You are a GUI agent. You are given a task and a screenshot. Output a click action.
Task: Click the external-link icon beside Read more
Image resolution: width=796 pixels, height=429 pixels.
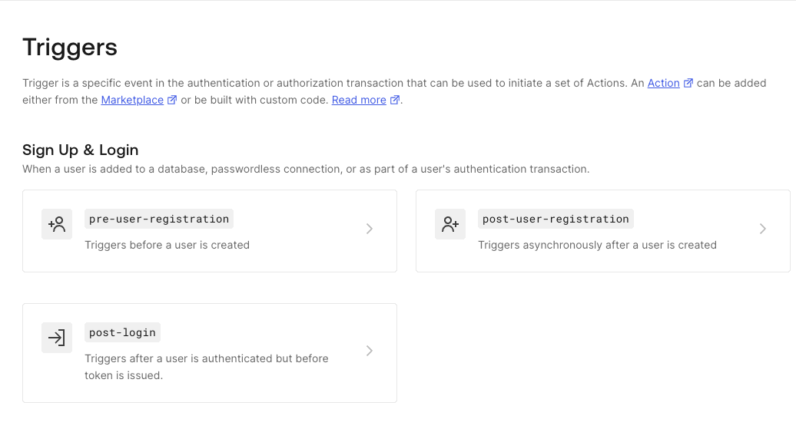pyautogui.click(x=395, y=100)
